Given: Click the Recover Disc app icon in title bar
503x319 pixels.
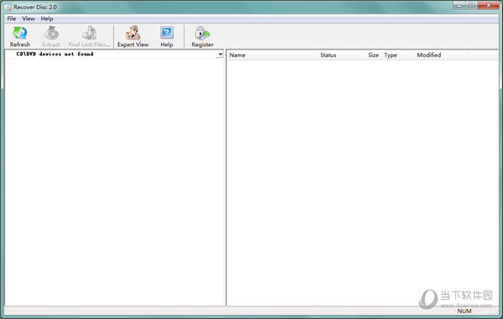Looking at the screenshot, I should click(x=8, y=7).
